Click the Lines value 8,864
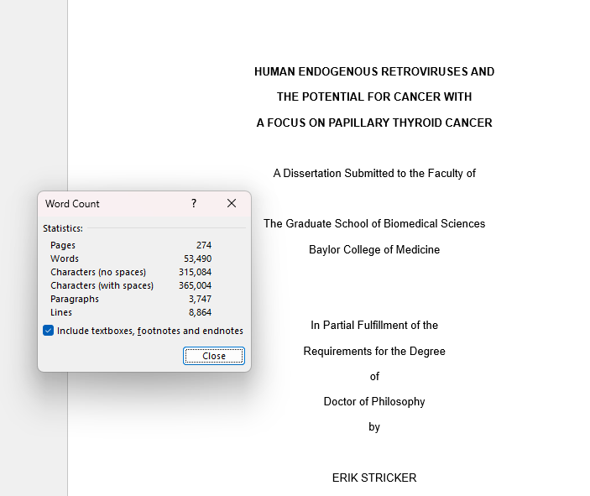Image resolution: width=590 pixels, height=496 pixels. [x=201, y=313]
